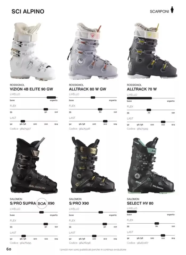Click the Select HV 80 flex slider marker
Viewport: 186px width, 255px height.
pos(157,223)
